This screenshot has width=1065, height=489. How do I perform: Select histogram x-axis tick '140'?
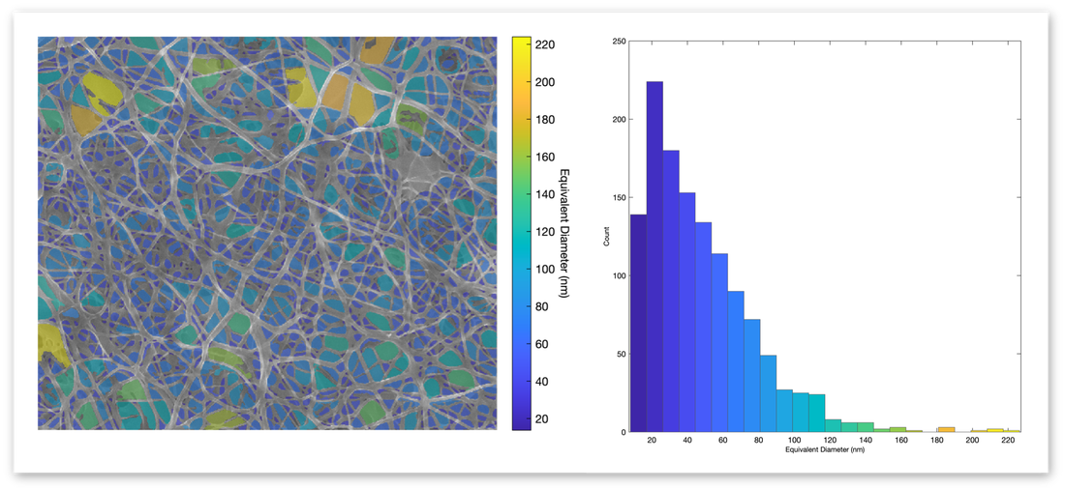(866, 441)
